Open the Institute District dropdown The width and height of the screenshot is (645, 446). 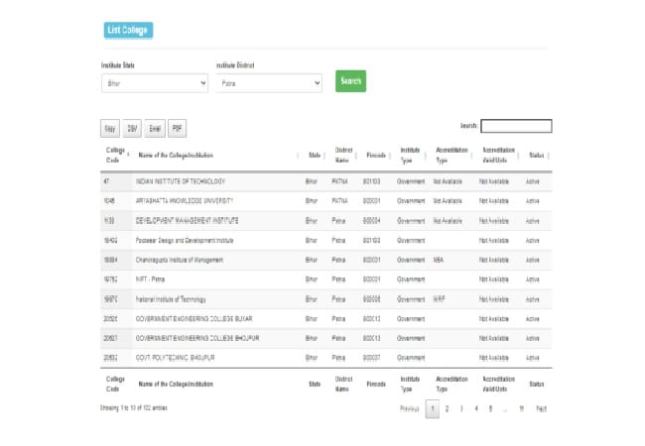click(x=269, y=83)
